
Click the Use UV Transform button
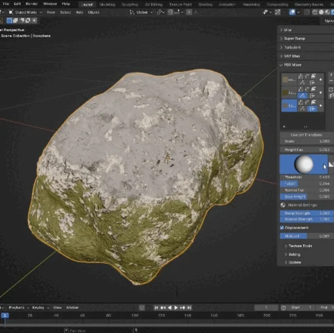coord(306,135)
